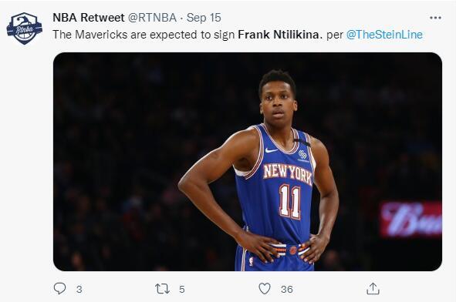This screenshot has height=302, width=456.
Task: Click the like count 36
Action: (287, 289)
